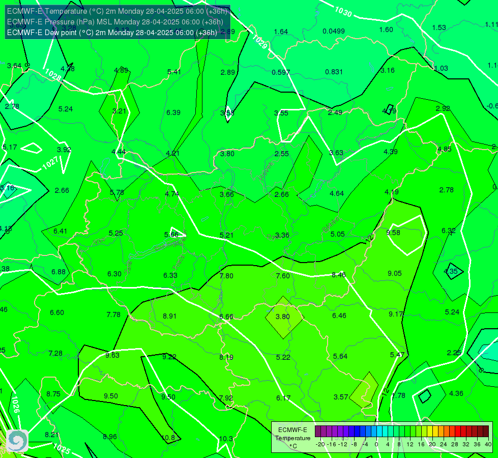Click the 4.35 value inside diamond contour
The image size is (498, 458).
[x=451, y=271]
